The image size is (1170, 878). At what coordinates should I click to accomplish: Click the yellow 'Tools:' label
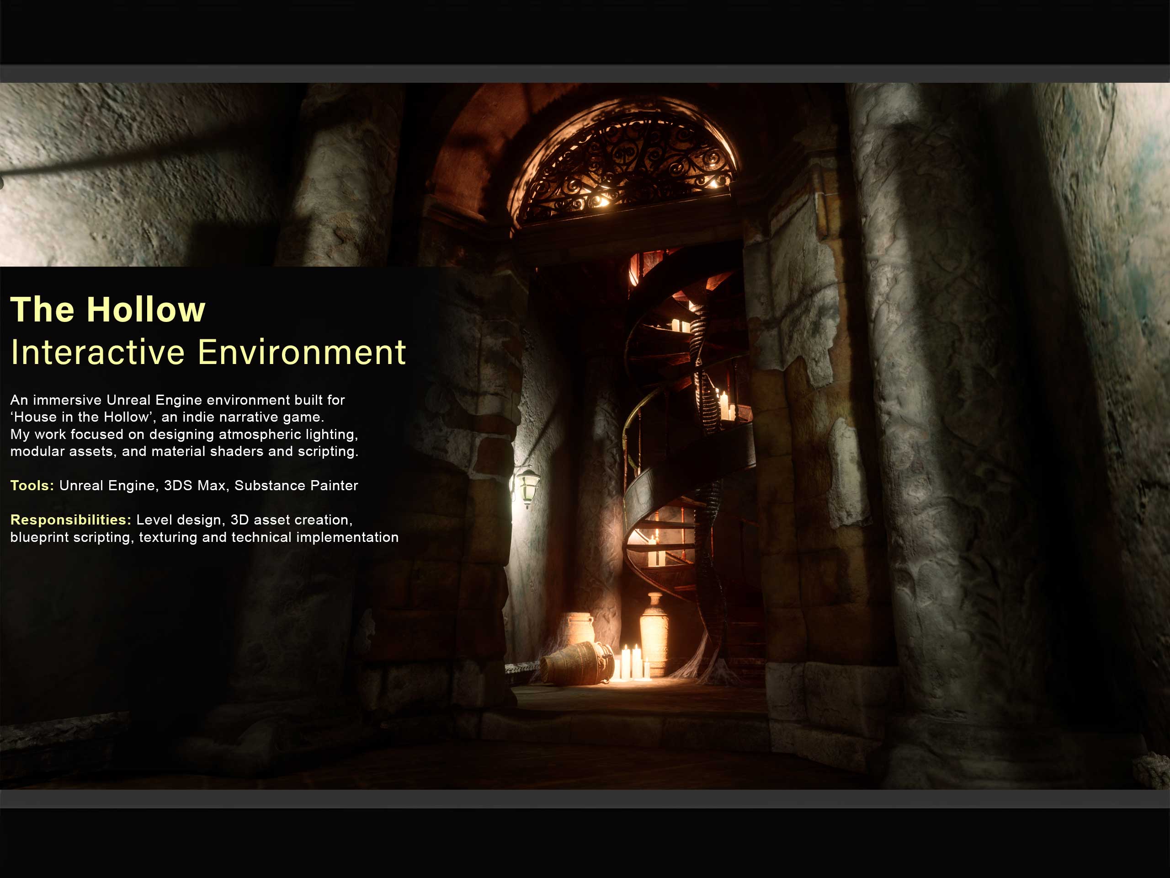pyautogui.click(x=32, y=485)
